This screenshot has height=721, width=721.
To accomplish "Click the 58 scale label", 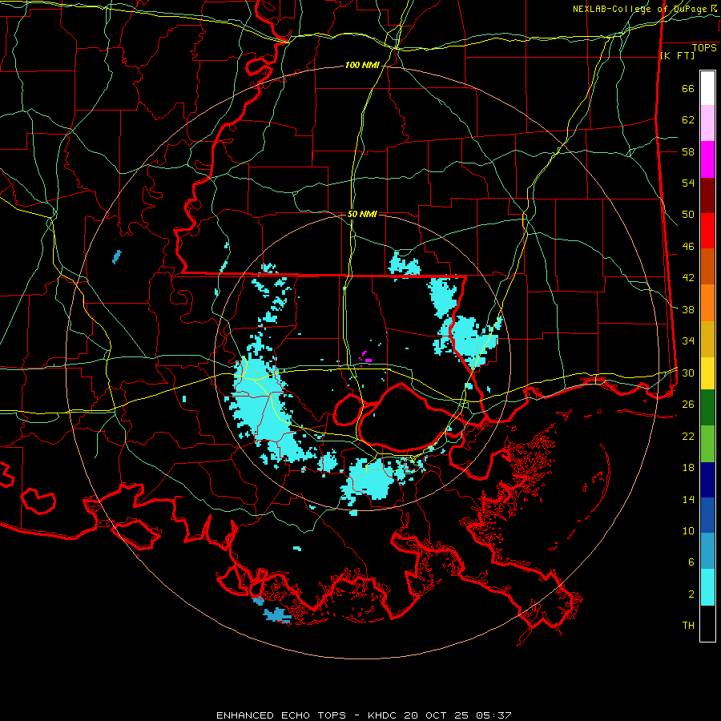I will (688, 151).
